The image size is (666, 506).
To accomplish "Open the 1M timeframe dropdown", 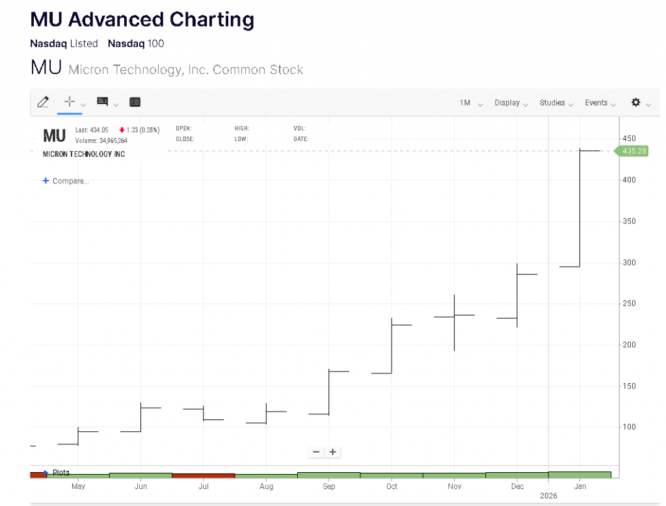I will [x=471, y=103].
